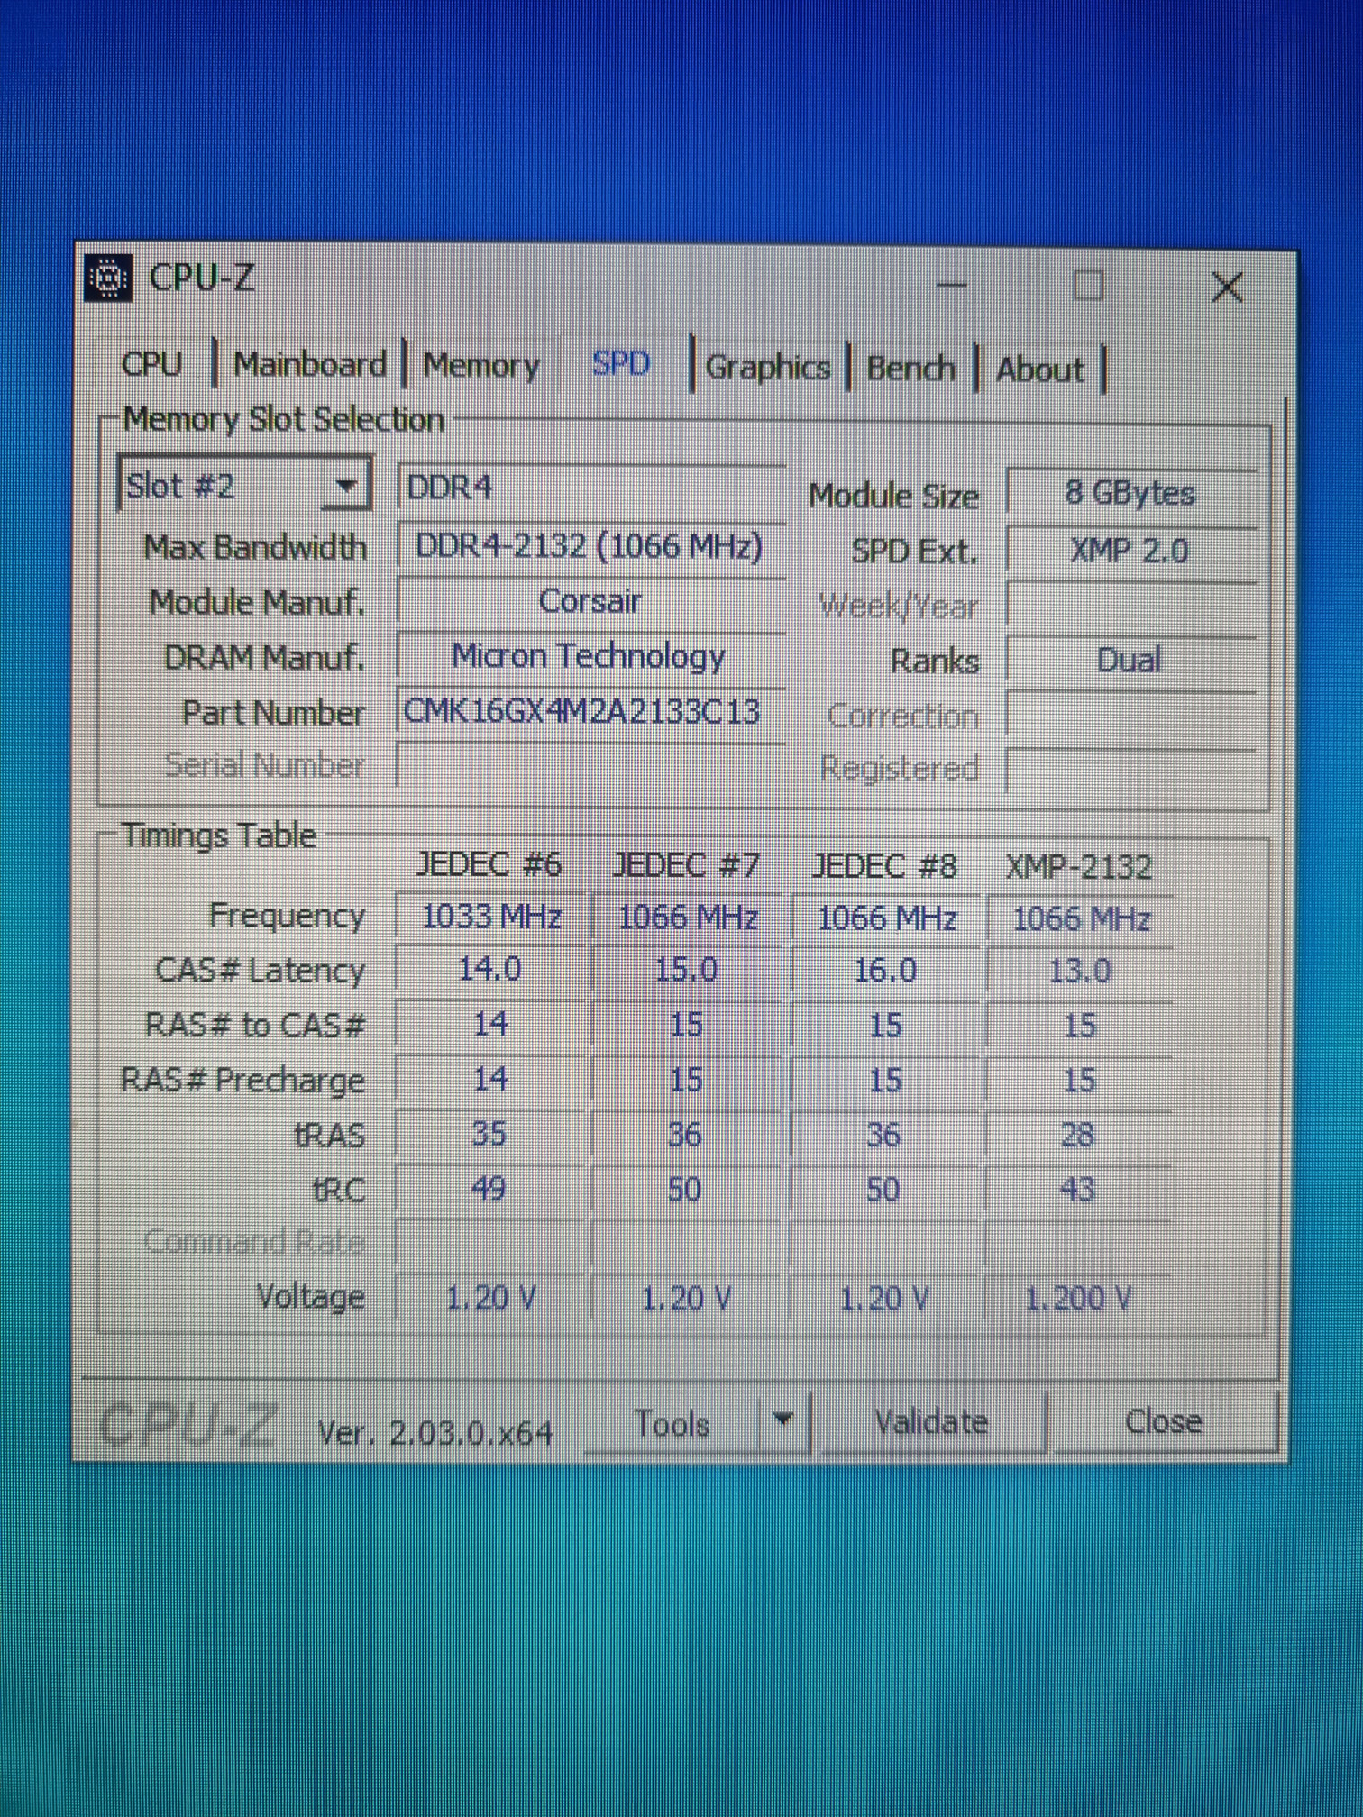Minimize the CPU-Z window

(x=950, y=285)
